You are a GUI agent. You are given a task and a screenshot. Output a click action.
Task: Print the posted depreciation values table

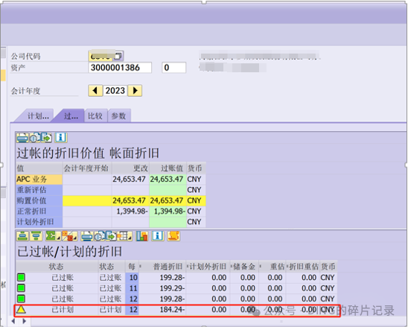(22, 138)
